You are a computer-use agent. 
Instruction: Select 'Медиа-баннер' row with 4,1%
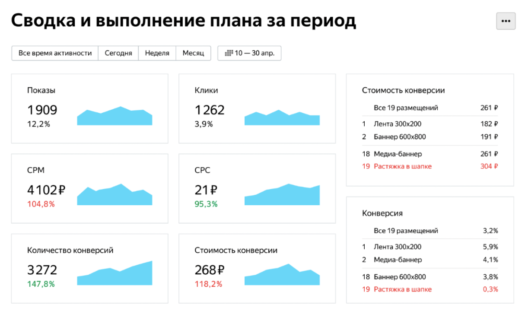point(430,260)
